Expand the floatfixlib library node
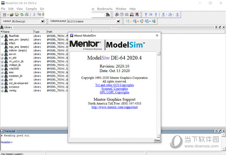Viewport: 226px width, 155px height. [x=2, y=36]
